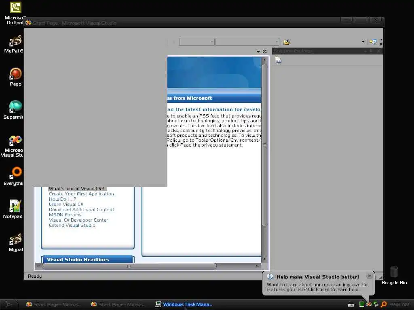Click the Ready status bar text

(x=35, y=276)
